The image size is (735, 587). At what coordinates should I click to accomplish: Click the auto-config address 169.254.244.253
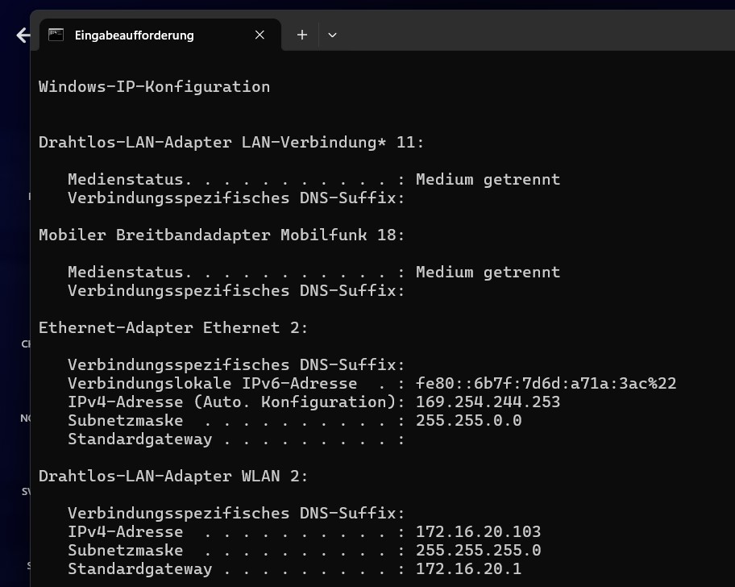pyautogui.click(x=488, y=402)
